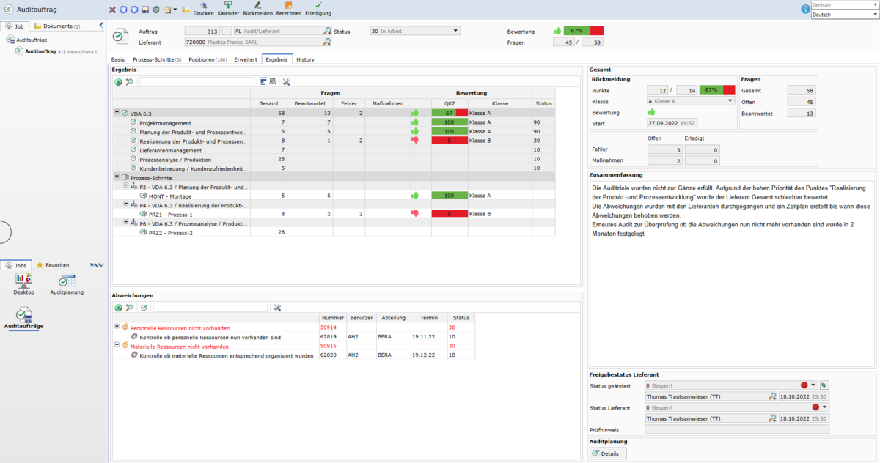
Task: Collapse the P4 - VDA 6.3 Realisierung node
Action: point(125,204)
